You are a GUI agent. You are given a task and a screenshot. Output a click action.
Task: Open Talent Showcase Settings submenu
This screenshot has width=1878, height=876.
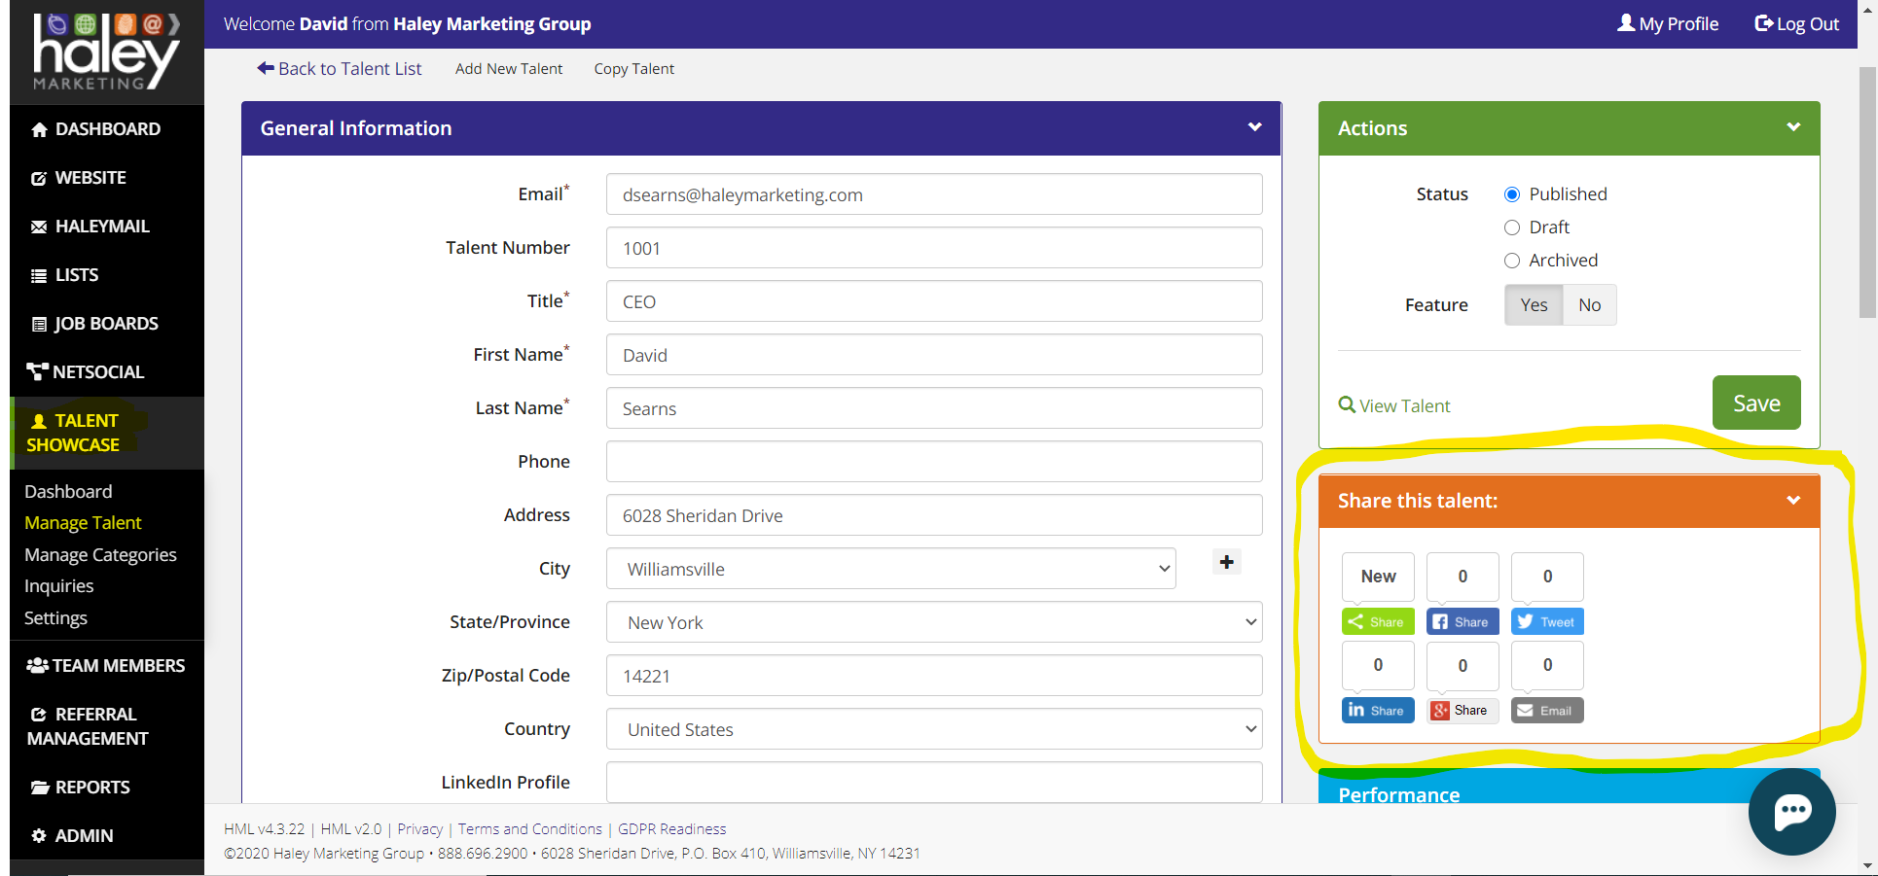(55, 618)
